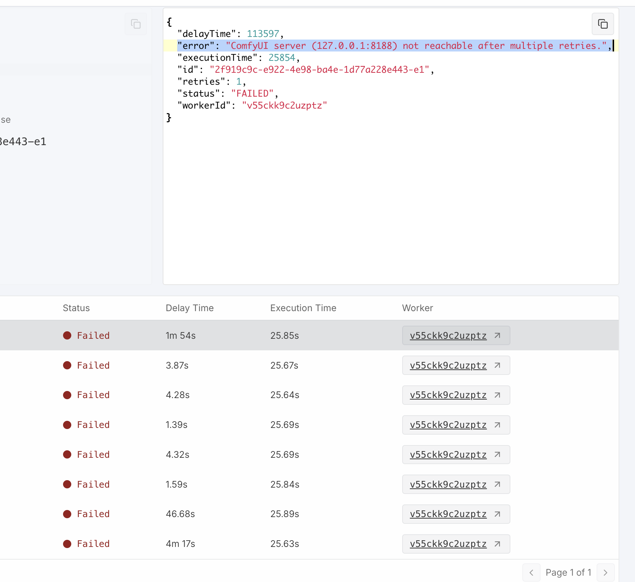Click the external-link arrow next to the 3.87s worker
Viewport: 635px width, 582px height.
coord(497,365)
